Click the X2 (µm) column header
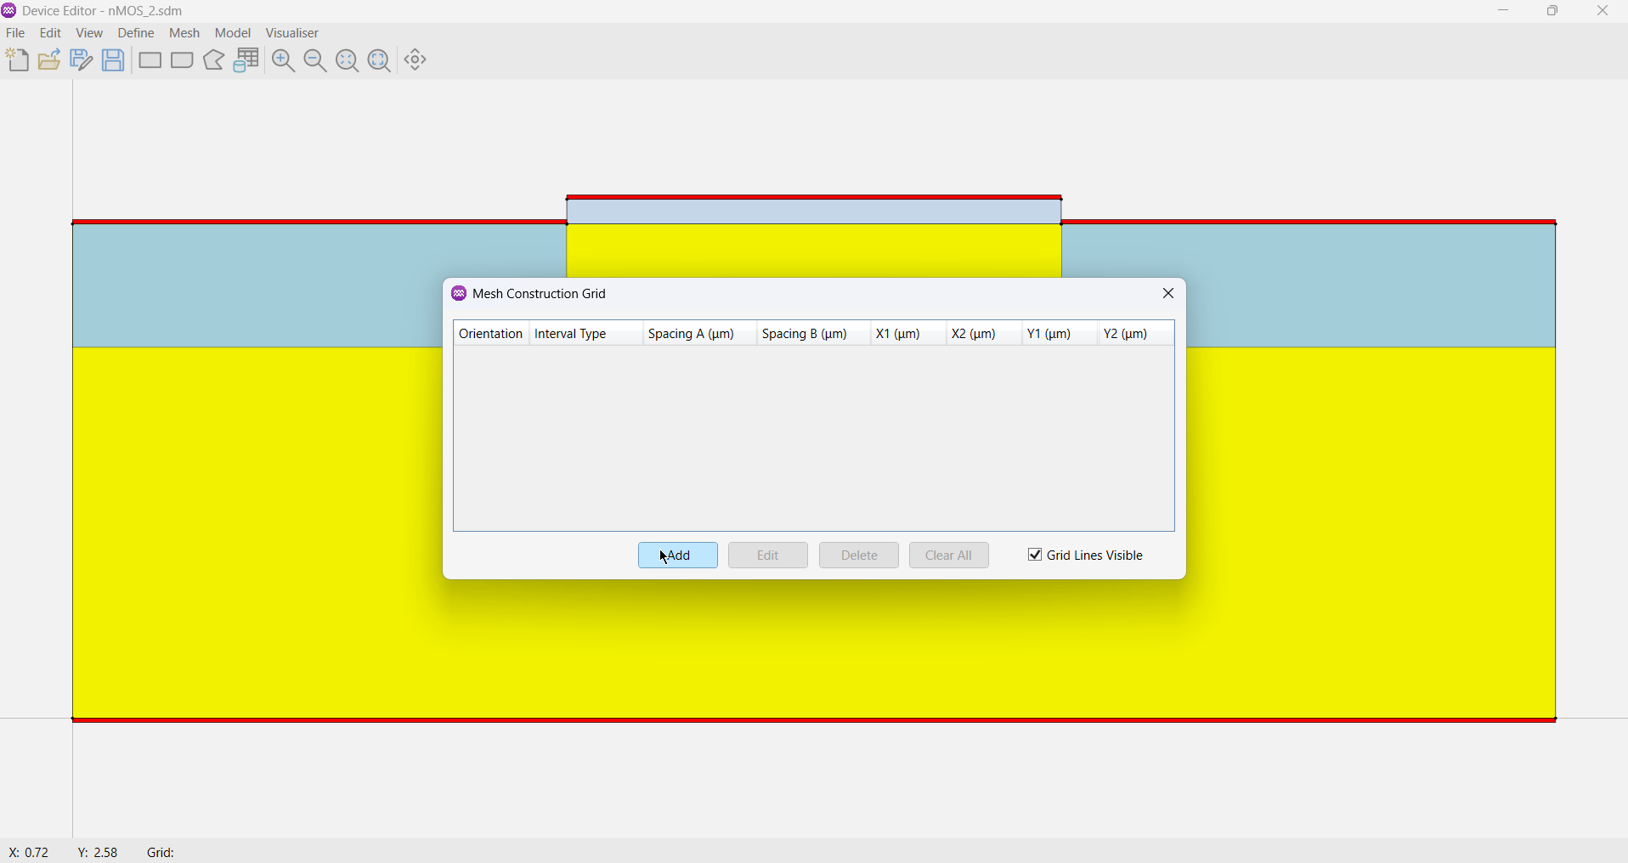Viewport: 1628px width, 863px height. [x=985, y=335]
